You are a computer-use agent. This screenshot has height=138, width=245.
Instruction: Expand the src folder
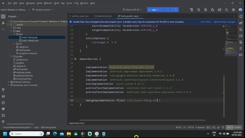point(14,44)
